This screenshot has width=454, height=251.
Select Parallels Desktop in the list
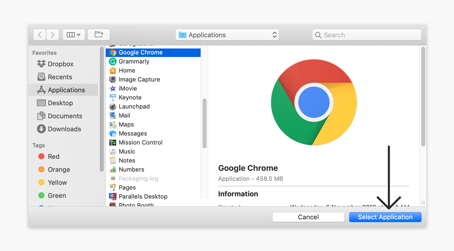coord(143,196)
